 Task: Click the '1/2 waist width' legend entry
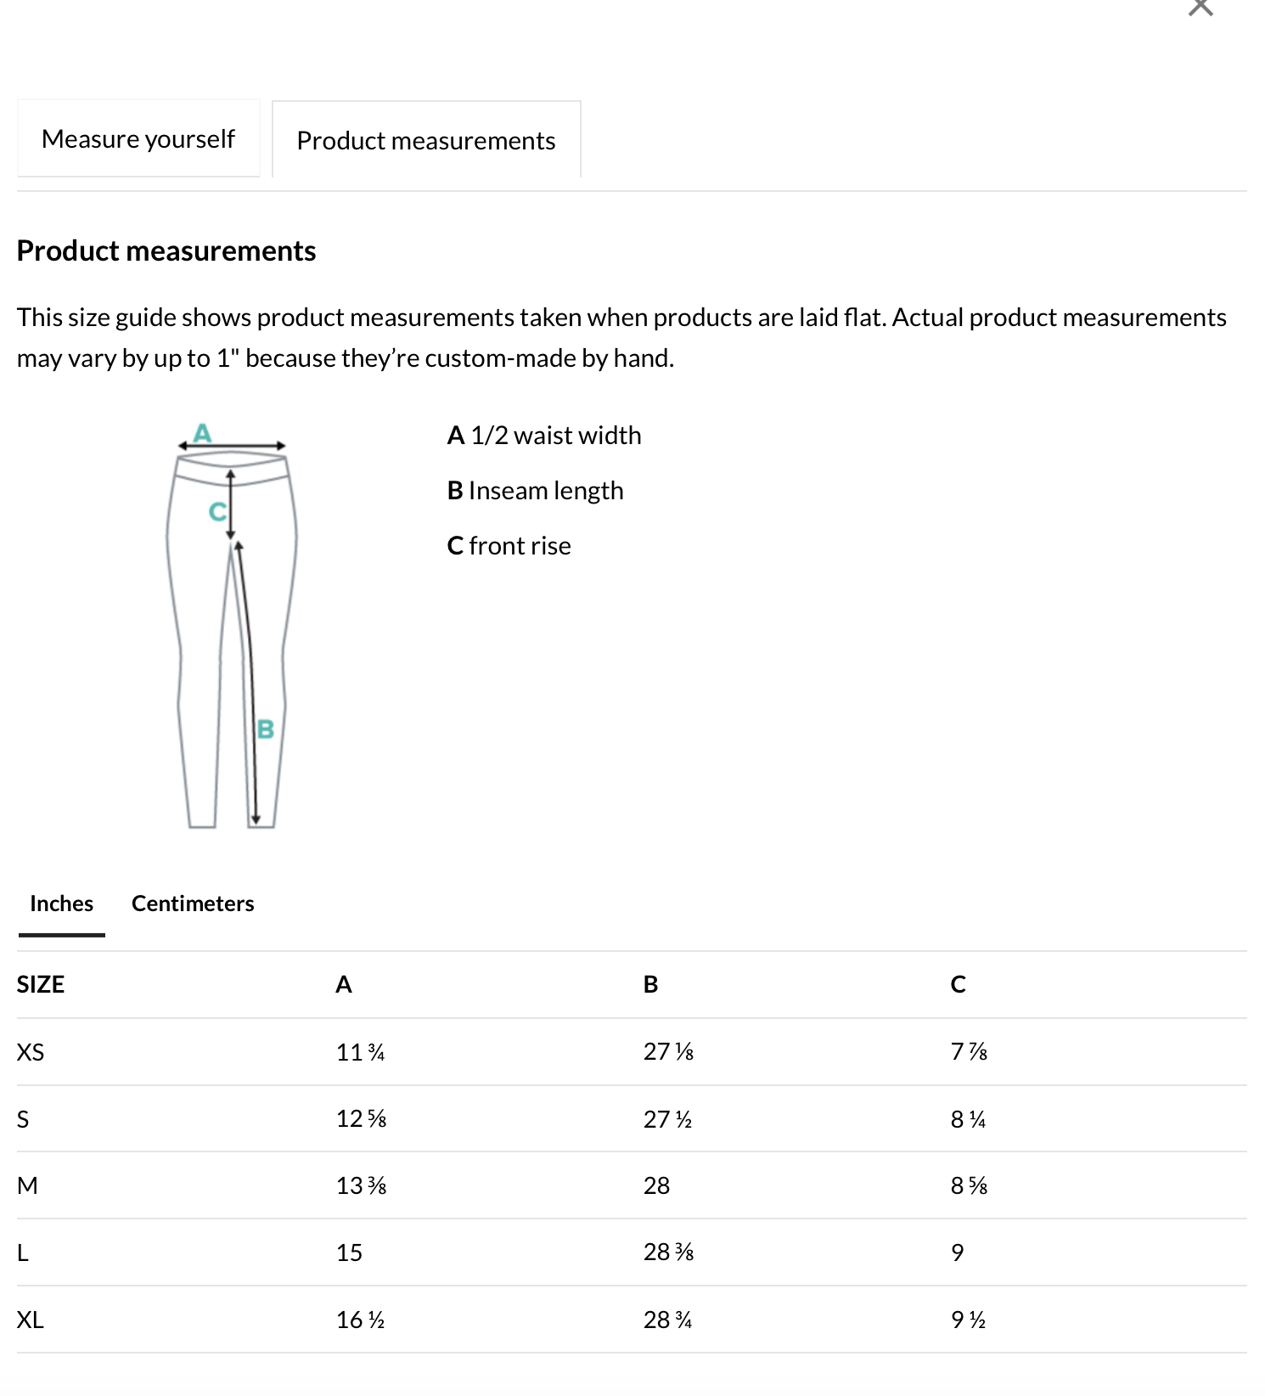(x=544, y=436)
